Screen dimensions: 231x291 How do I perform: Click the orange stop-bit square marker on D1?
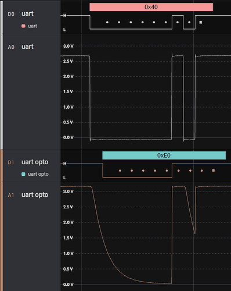[214, 171]
